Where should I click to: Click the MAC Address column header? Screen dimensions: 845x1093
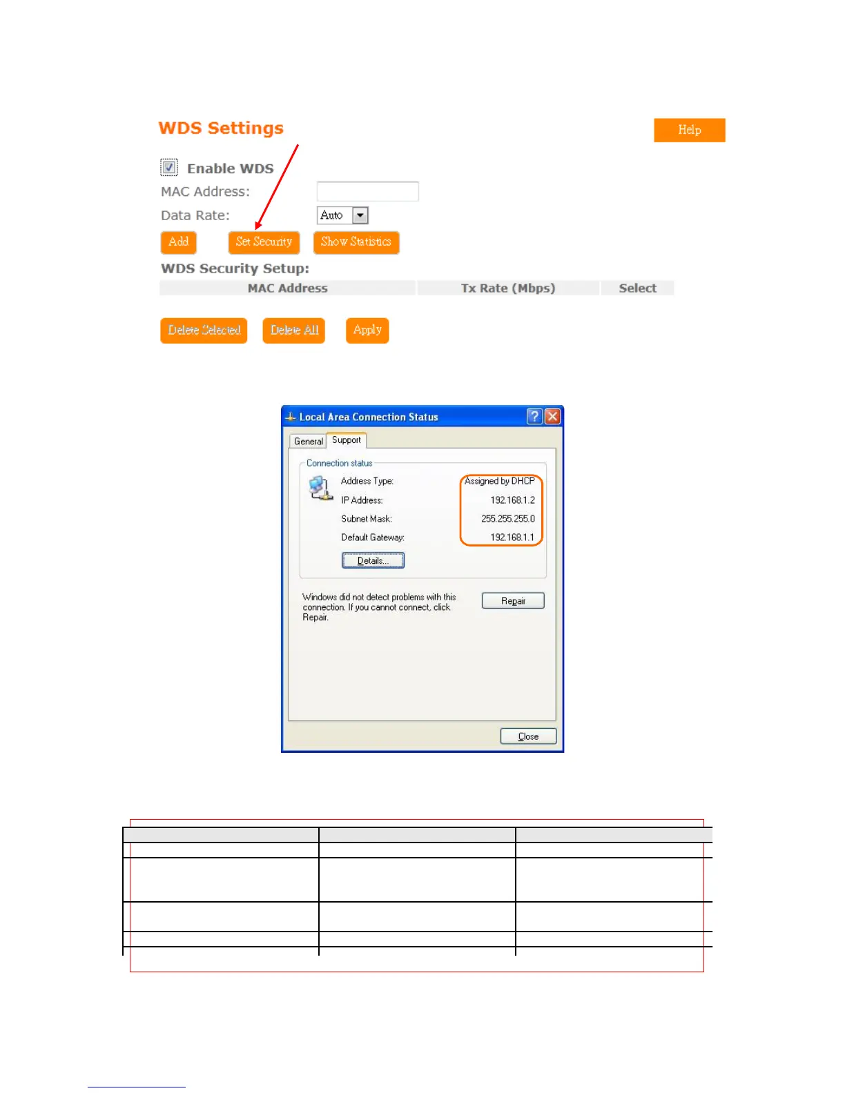point(287,288)
